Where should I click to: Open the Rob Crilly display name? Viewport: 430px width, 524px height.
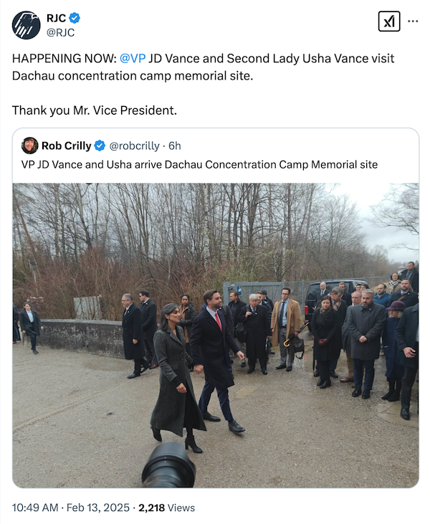(66, 146)
